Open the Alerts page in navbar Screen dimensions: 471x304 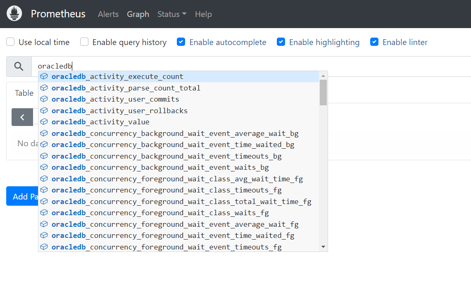108,14
